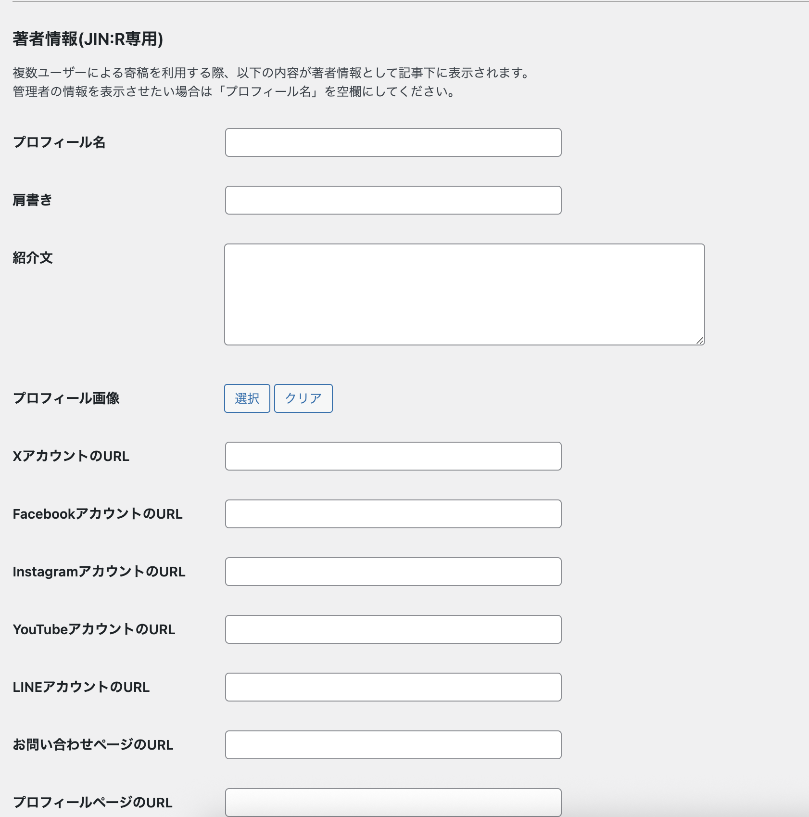Click the YouTubeアカウントのURL input box
The image size is (809, 817).
pyautogui.click(x=393, y=629)
